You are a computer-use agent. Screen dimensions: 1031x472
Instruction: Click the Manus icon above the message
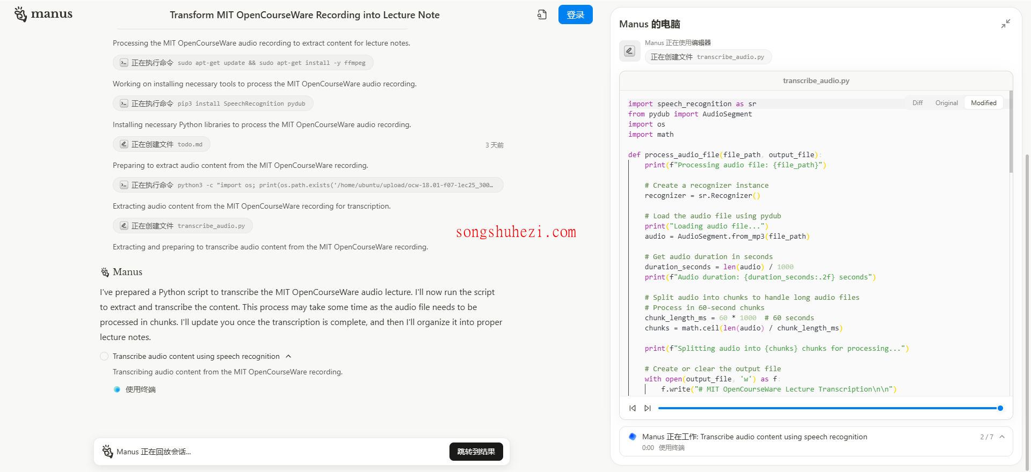click(x=105, y=272)
